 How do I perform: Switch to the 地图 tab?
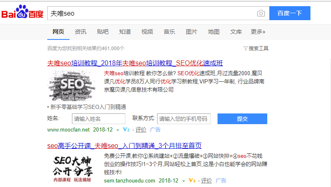pos(214,32)
